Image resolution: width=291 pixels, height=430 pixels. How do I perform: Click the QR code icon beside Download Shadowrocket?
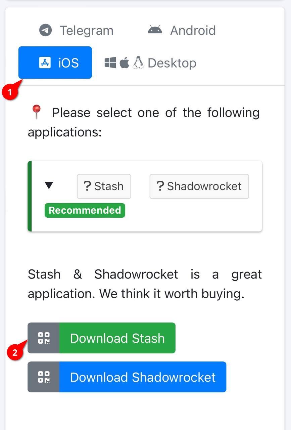tap(43, 377)
